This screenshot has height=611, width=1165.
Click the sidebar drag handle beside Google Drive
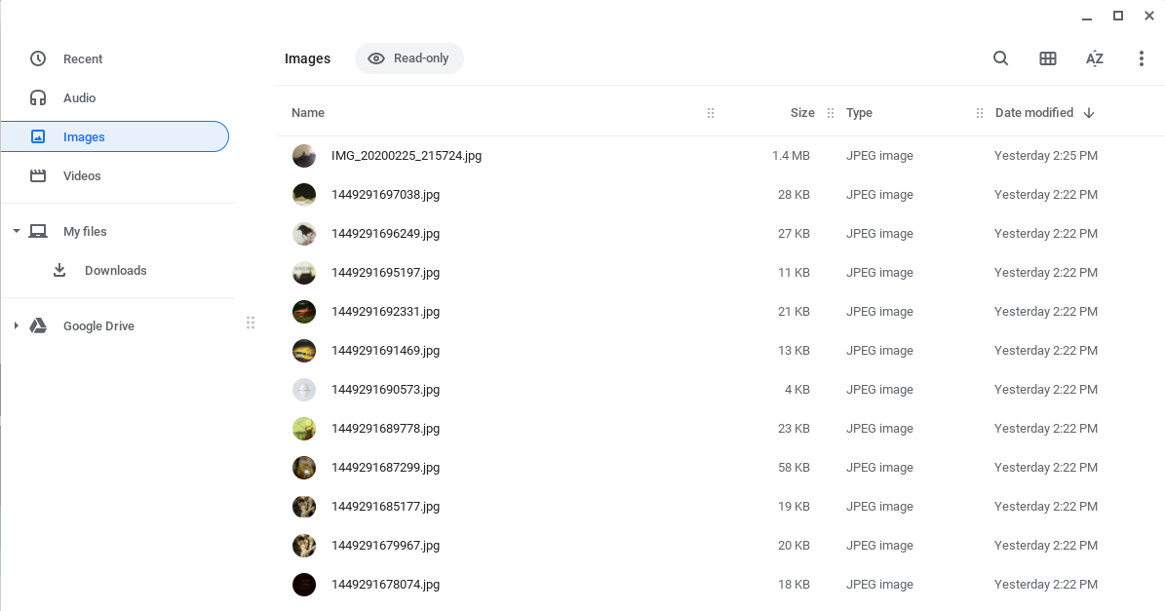pos(251,323)
